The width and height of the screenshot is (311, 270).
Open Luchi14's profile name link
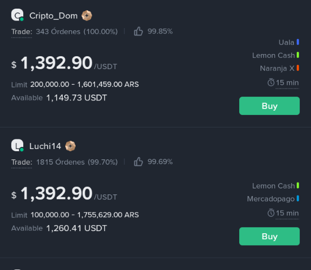click(45, 146)
